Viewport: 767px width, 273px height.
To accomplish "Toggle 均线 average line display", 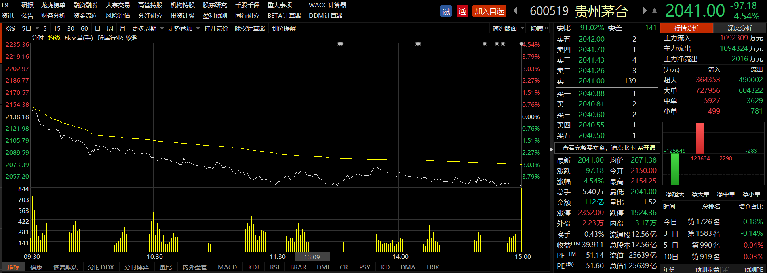I will tap(54, 38).
